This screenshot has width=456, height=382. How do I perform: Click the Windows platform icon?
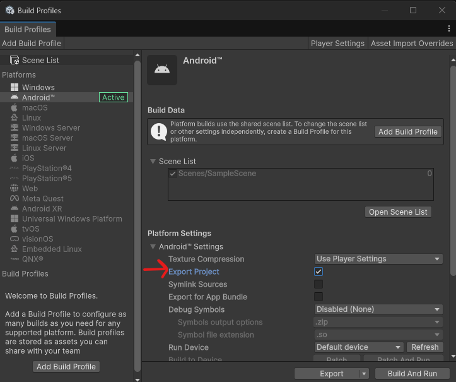click(15, 87)
